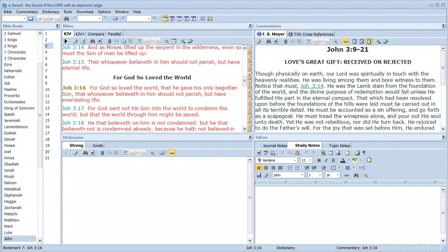Switch to the Parallel tab
Screen dimensions: 448x252
(x=114, y=34)
